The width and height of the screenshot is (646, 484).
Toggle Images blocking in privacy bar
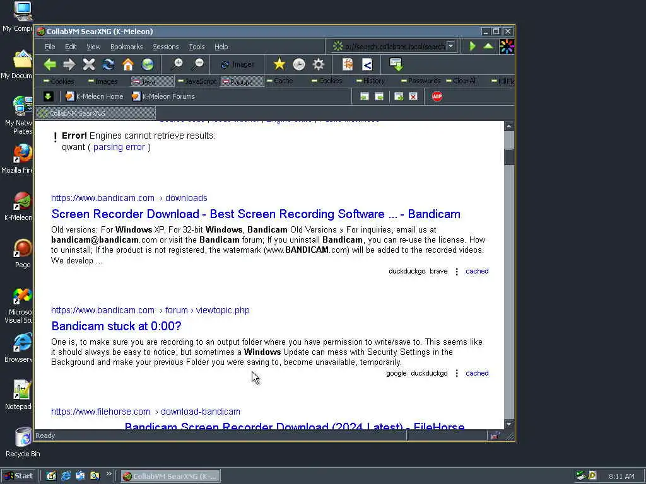coord(103,81)
